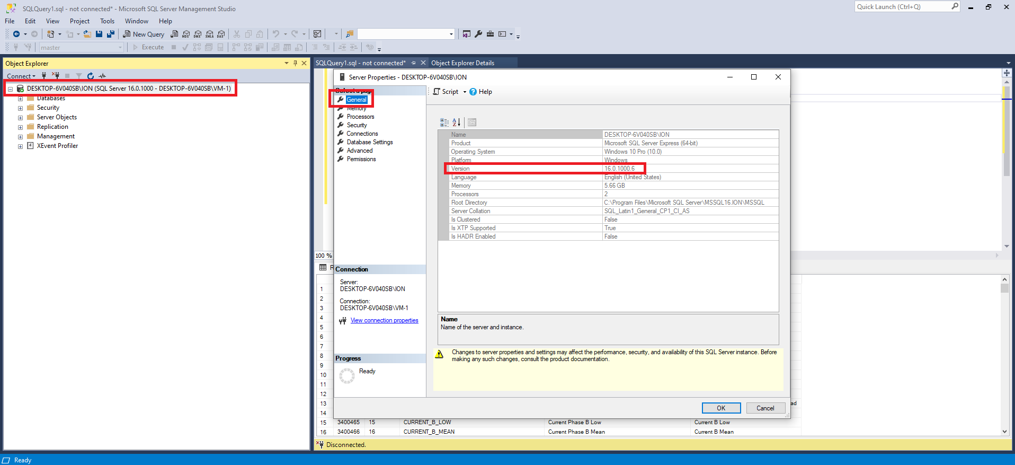Click the Database Engine Query icon
The image size is (1015, 465).
[174, 34]
